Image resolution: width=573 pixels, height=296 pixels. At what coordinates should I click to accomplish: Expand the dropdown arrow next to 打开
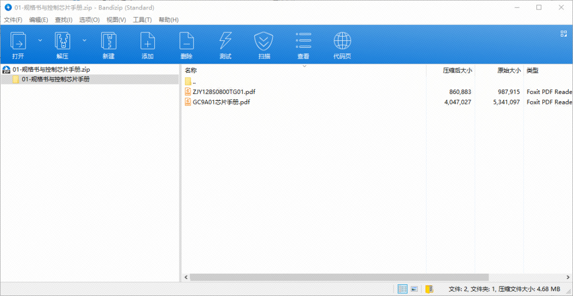pos(40,40)
